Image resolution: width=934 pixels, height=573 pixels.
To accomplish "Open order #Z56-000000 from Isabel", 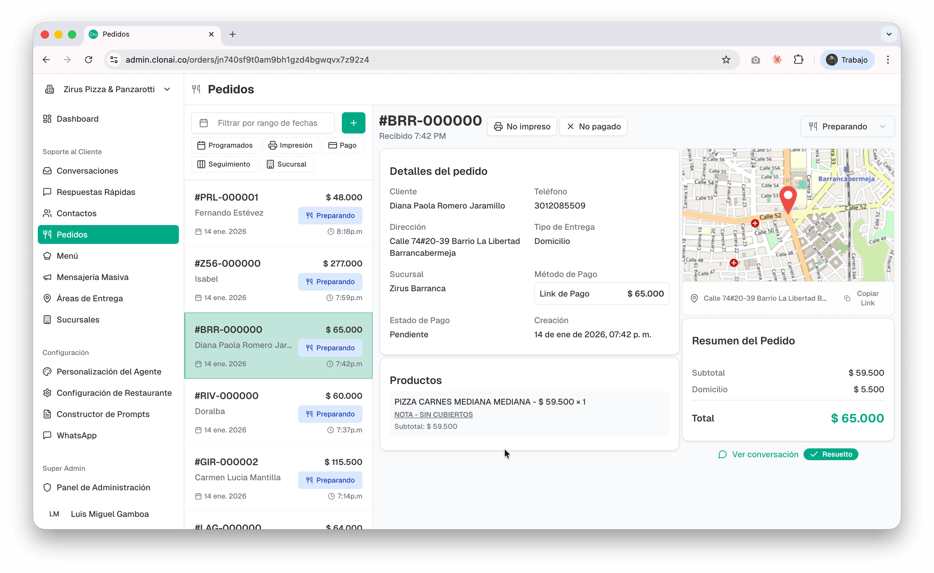I will (278, 279).
